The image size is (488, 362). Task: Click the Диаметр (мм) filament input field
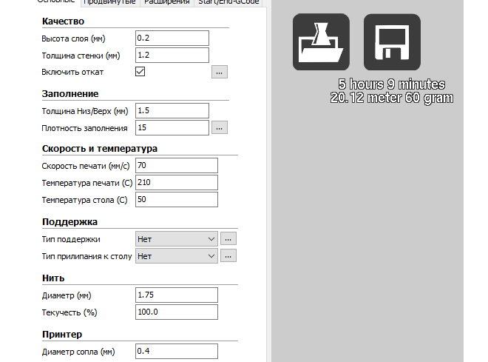click(x=177, y=295)
